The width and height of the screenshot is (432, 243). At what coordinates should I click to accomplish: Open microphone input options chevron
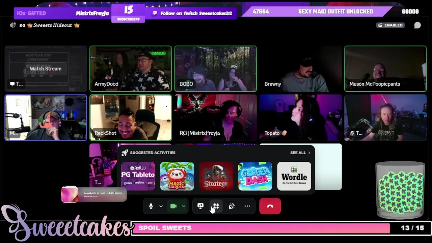tap(161, 206)
